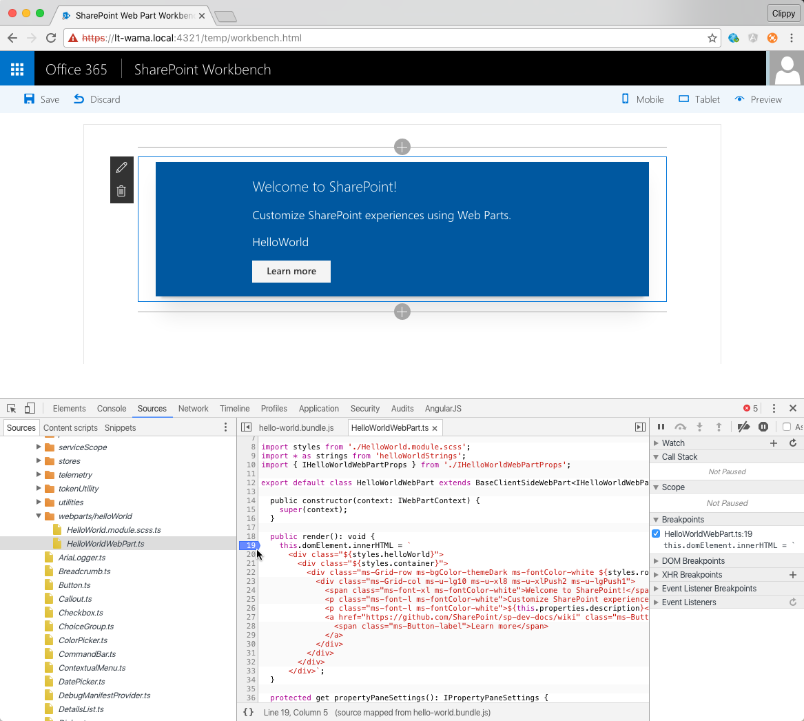The width and height of the screenshot is (804, 721).
Task: Open the Timeline tab
Action: 234,409
